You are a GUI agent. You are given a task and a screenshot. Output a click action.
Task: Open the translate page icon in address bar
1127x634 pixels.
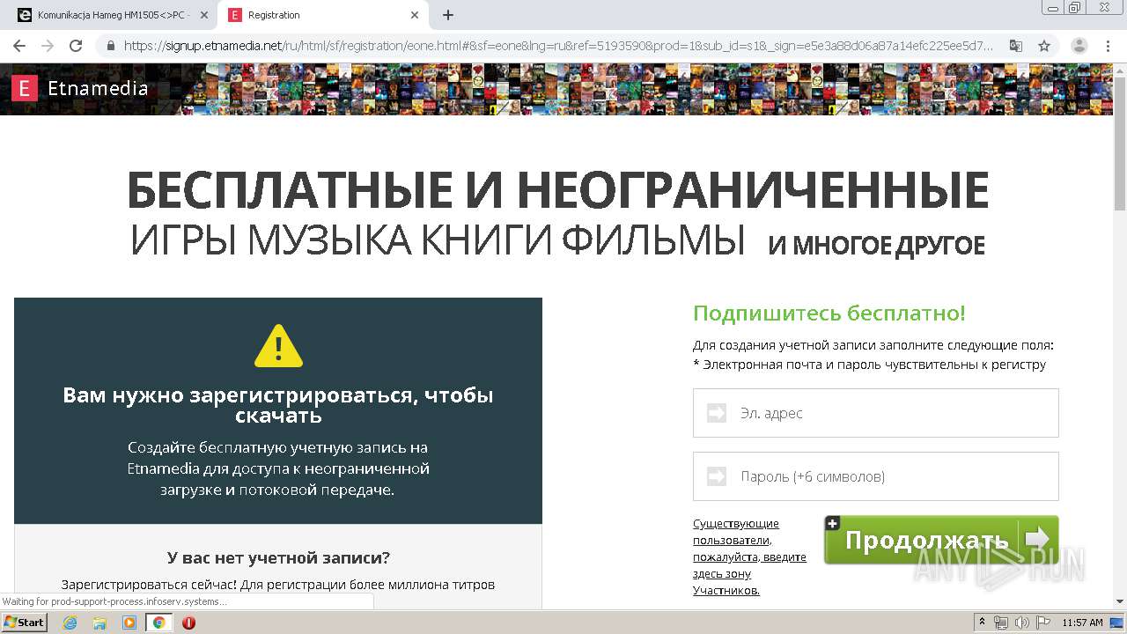tap(1016, 46)
